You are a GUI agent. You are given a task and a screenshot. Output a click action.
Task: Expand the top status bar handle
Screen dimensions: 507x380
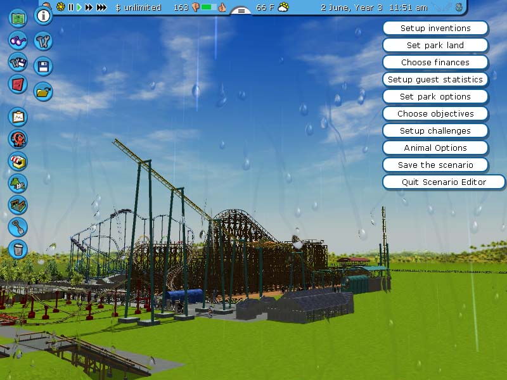pos(241,11)
